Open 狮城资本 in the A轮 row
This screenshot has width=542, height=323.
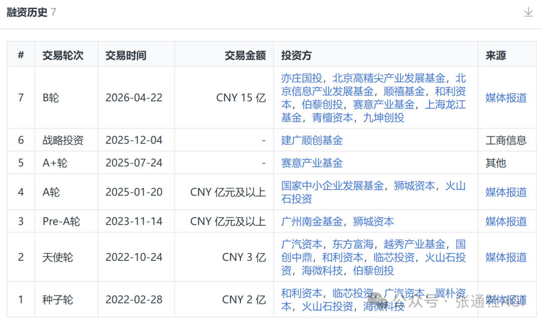(x=414, y=186)
